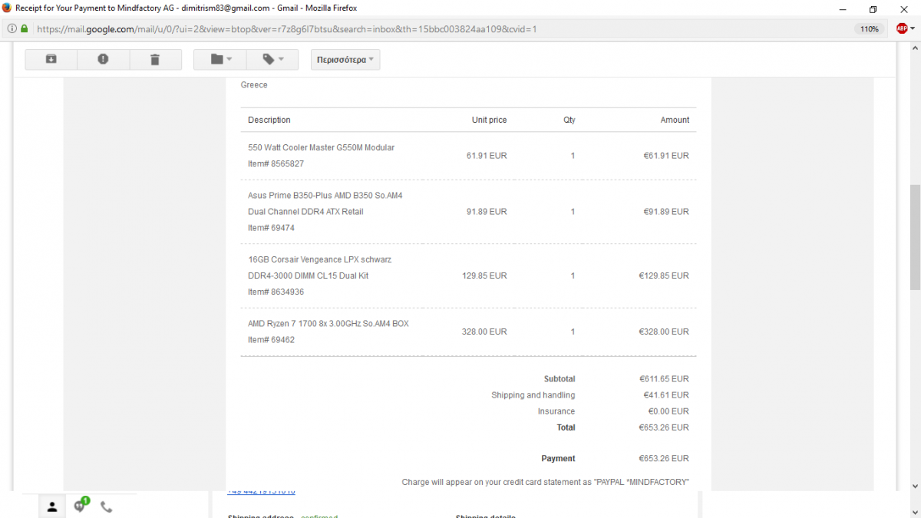Screen dimensions: 921x518
Task: Click unit price '61.91 EUR'
Action: pos(487,155)
